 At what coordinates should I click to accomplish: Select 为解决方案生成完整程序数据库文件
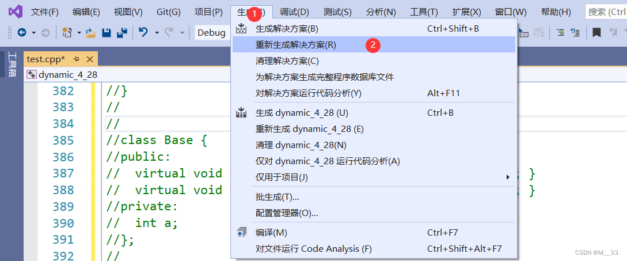(374, 77)
